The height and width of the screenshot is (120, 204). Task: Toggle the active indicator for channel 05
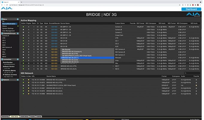[23, 38]
